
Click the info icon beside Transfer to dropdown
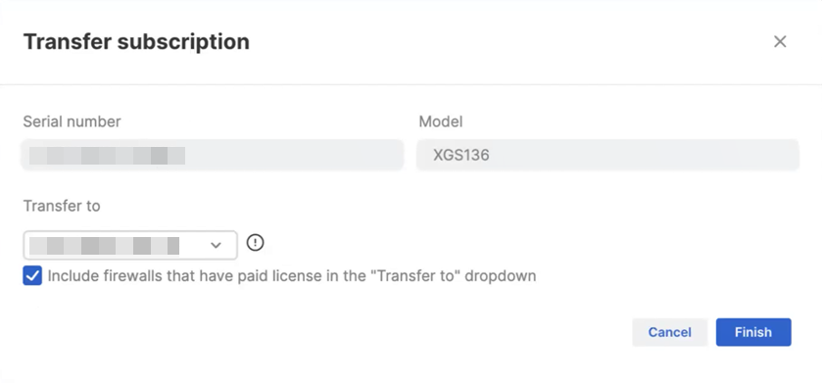(256, 243)
